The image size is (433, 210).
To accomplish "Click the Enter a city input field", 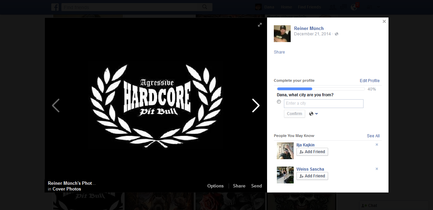I will coord(324,104).
